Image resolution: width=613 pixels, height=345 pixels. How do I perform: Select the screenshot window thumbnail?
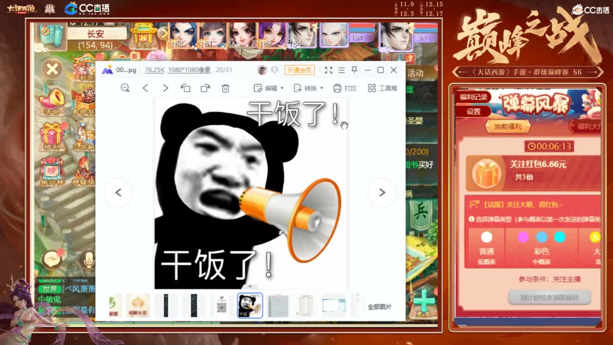pos(334,306)
